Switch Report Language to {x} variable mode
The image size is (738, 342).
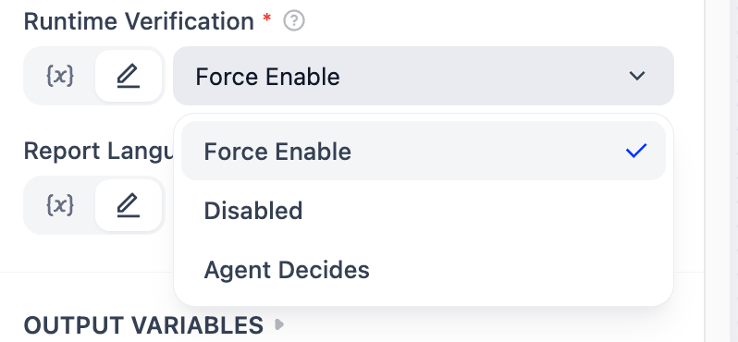tap(60, 205)
